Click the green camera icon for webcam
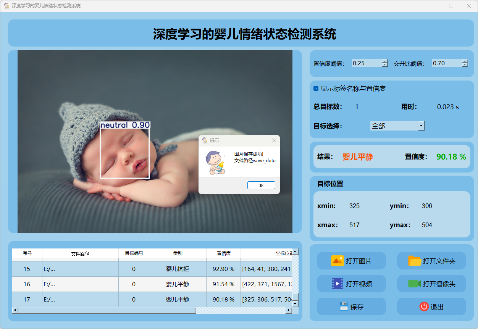This screenshot has width=478, height=329. 414,284
